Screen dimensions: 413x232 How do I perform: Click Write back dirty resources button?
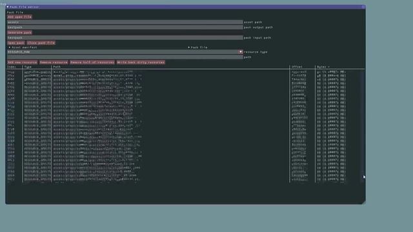(141, 63)
